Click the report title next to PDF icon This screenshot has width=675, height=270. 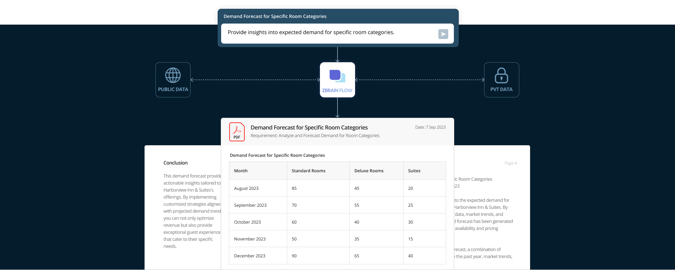309,128
